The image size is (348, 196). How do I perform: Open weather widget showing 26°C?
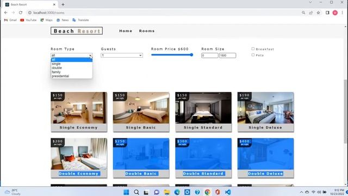(x=13, y=192)
